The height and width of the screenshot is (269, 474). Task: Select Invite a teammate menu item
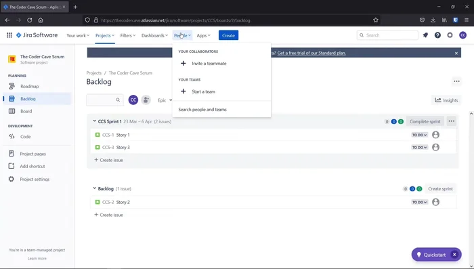(x=221, y=63)
